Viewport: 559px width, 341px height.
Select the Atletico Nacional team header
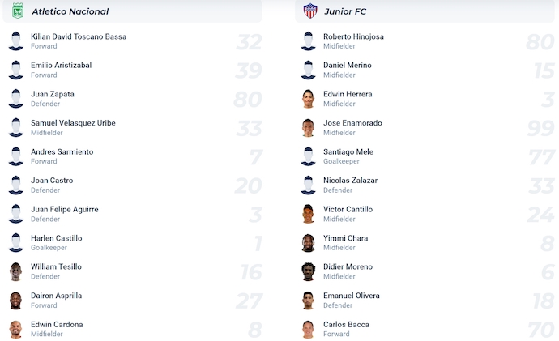(x=70, y=11)
